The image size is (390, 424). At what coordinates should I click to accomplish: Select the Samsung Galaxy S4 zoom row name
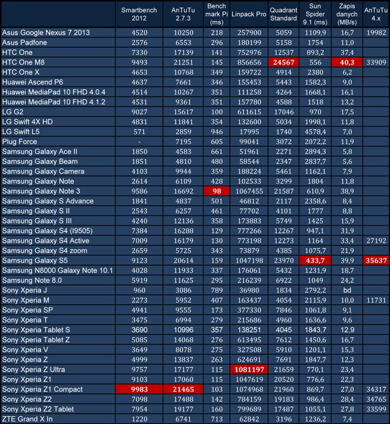click(x=45, y=251)
